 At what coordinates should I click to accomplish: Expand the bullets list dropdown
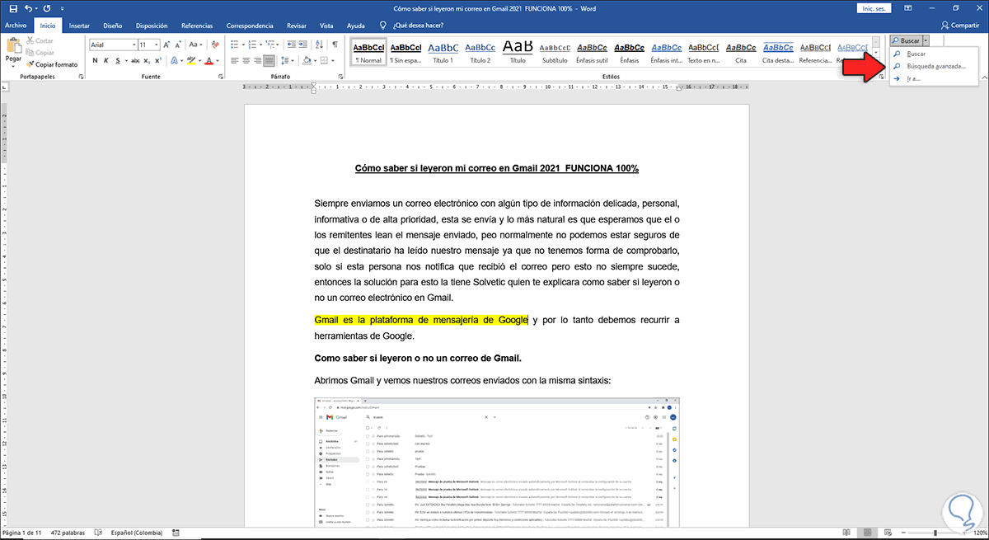[x=243, y=45]
